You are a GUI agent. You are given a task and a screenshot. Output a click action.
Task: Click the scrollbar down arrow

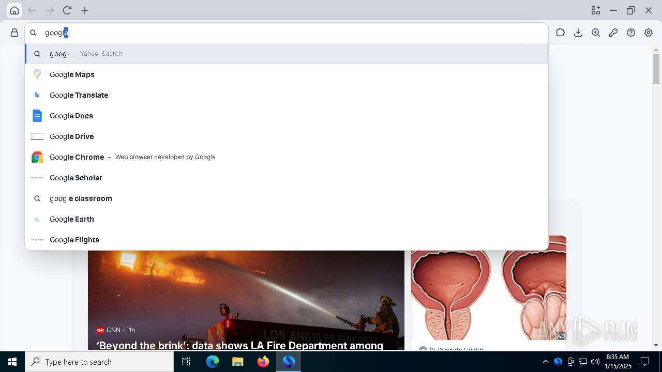pos(656,345)
